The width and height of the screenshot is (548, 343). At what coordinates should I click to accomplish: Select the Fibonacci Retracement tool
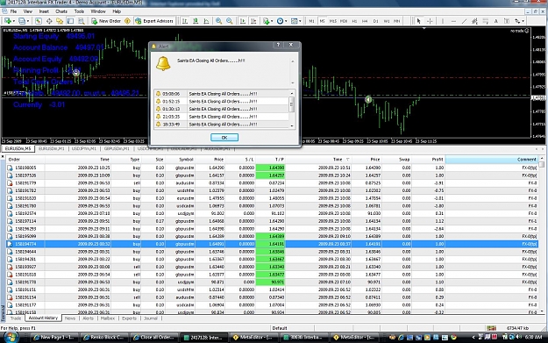click(486, 21)
